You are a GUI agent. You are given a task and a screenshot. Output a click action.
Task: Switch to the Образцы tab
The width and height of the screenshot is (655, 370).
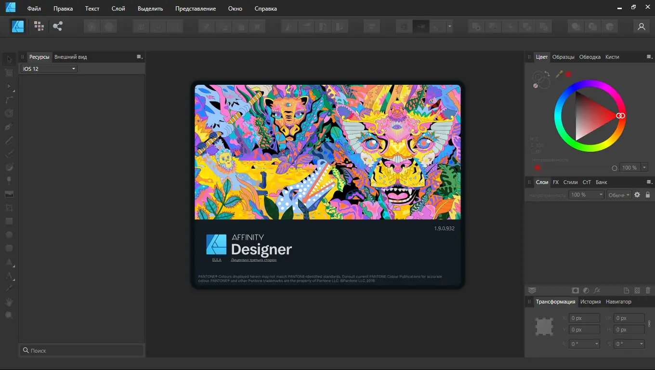click(563, 57)
